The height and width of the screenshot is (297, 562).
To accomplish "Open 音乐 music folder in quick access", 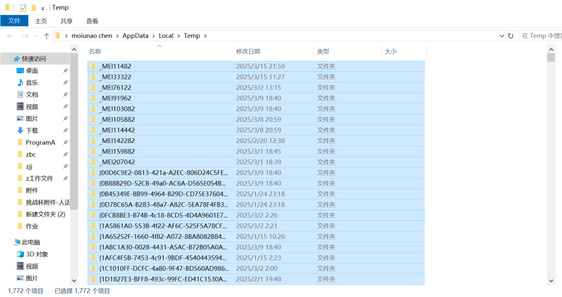I will (32, 83).
